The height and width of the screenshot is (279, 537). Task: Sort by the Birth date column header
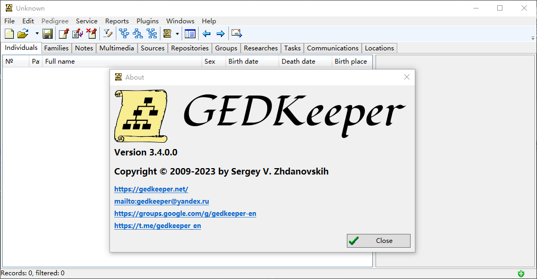[x=252, y=62]
